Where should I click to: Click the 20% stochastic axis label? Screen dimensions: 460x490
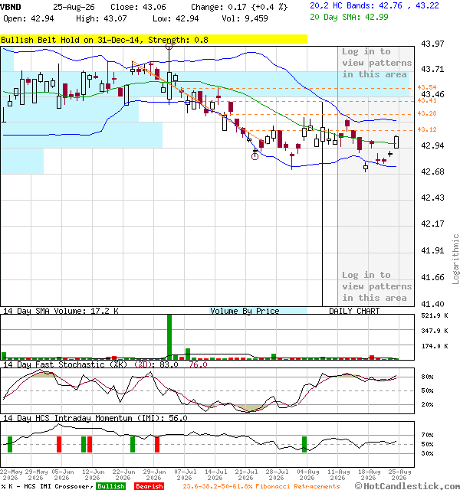(x=427, y=404)
